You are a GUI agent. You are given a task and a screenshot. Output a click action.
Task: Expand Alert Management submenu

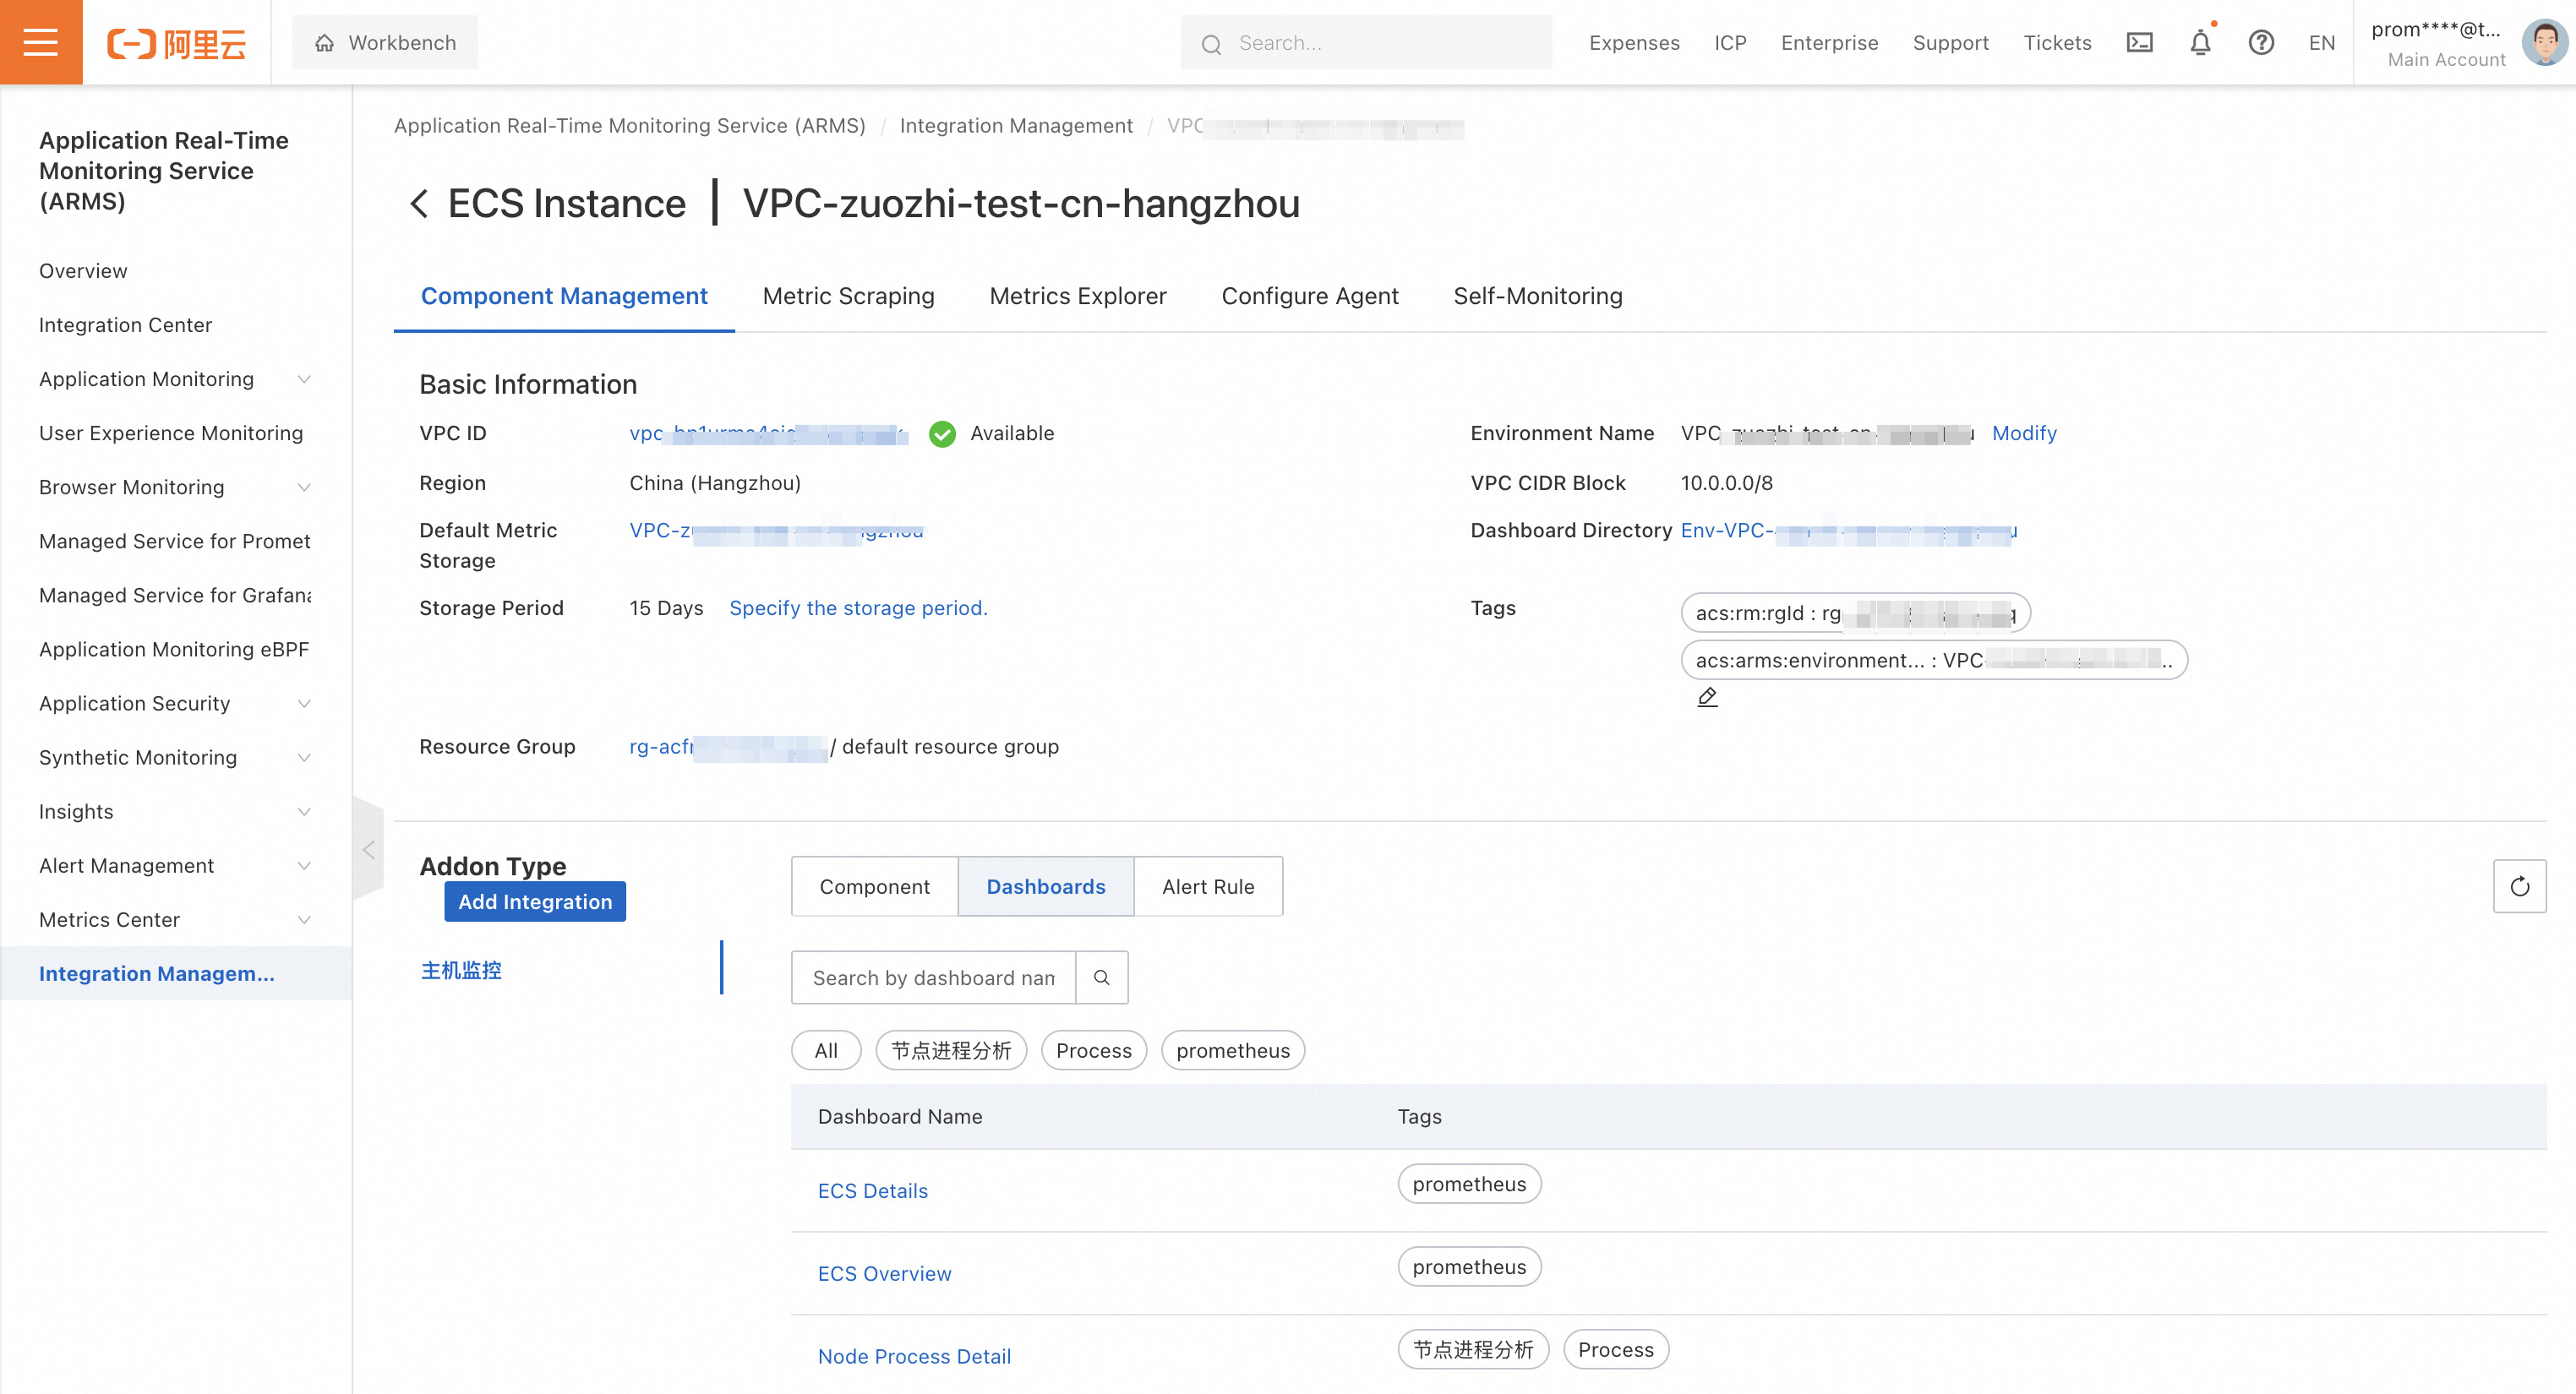tap(304, 865)
